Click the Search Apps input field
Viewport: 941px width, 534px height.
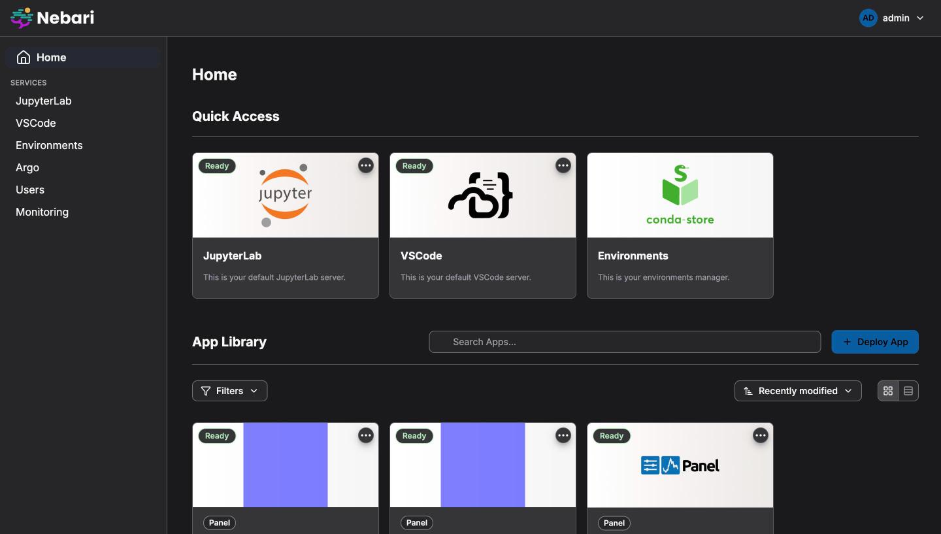625,342
